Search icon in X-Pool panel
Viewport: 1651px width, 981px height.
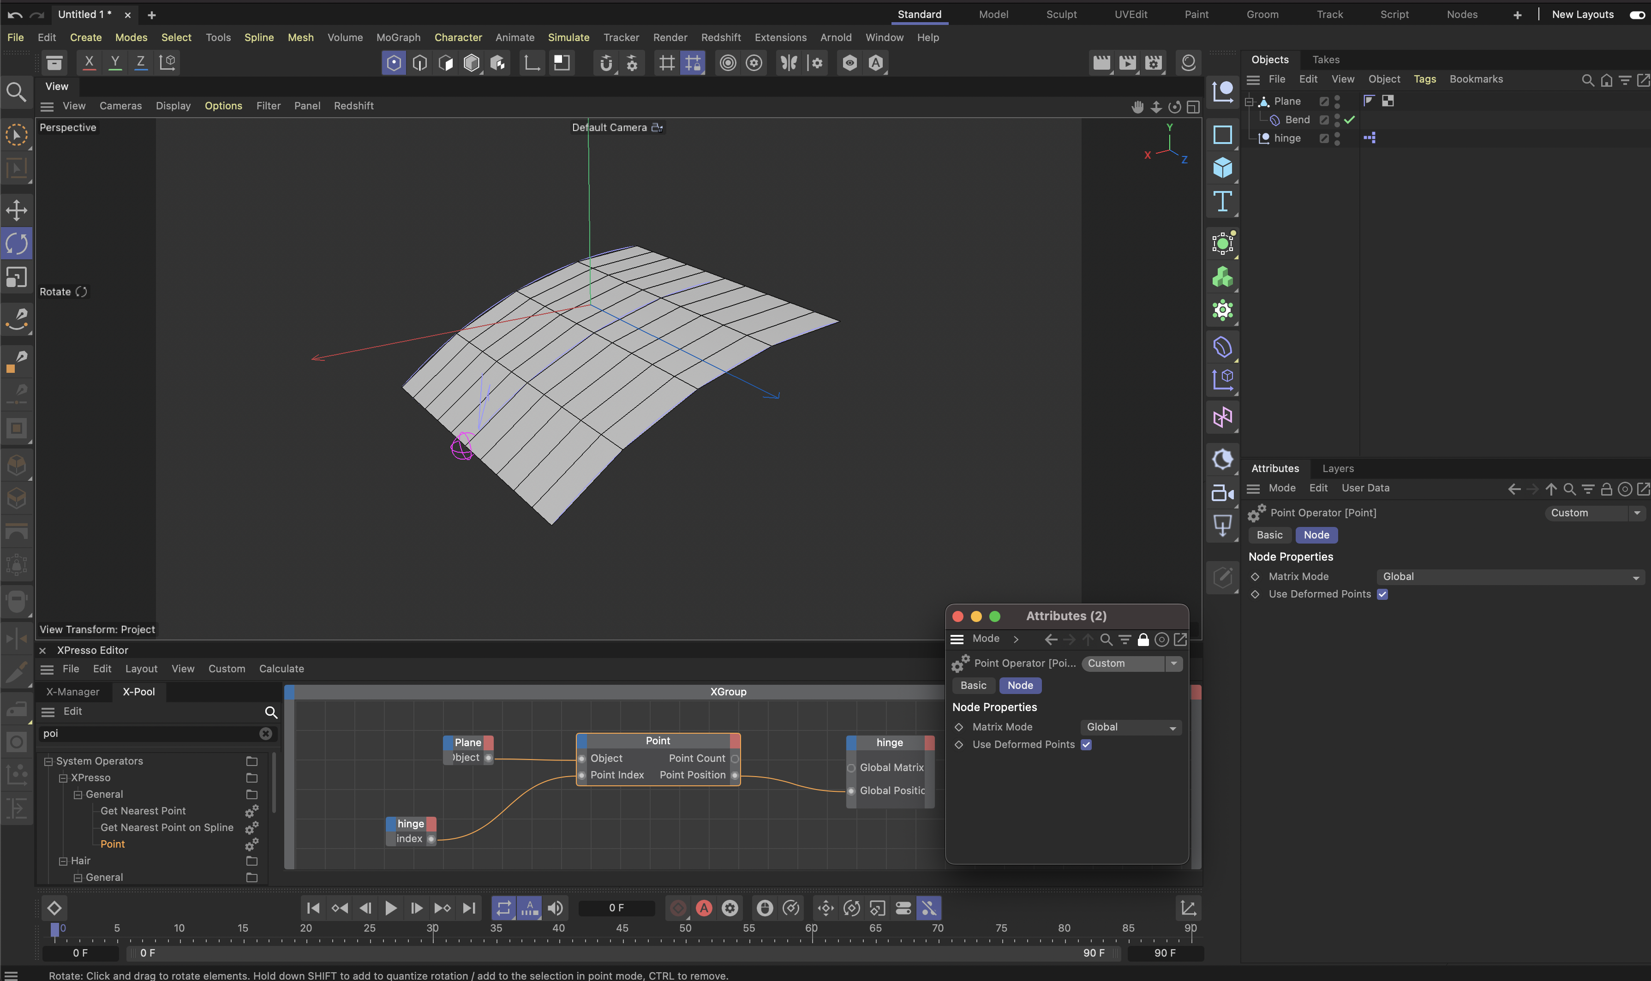coord(271,712)
